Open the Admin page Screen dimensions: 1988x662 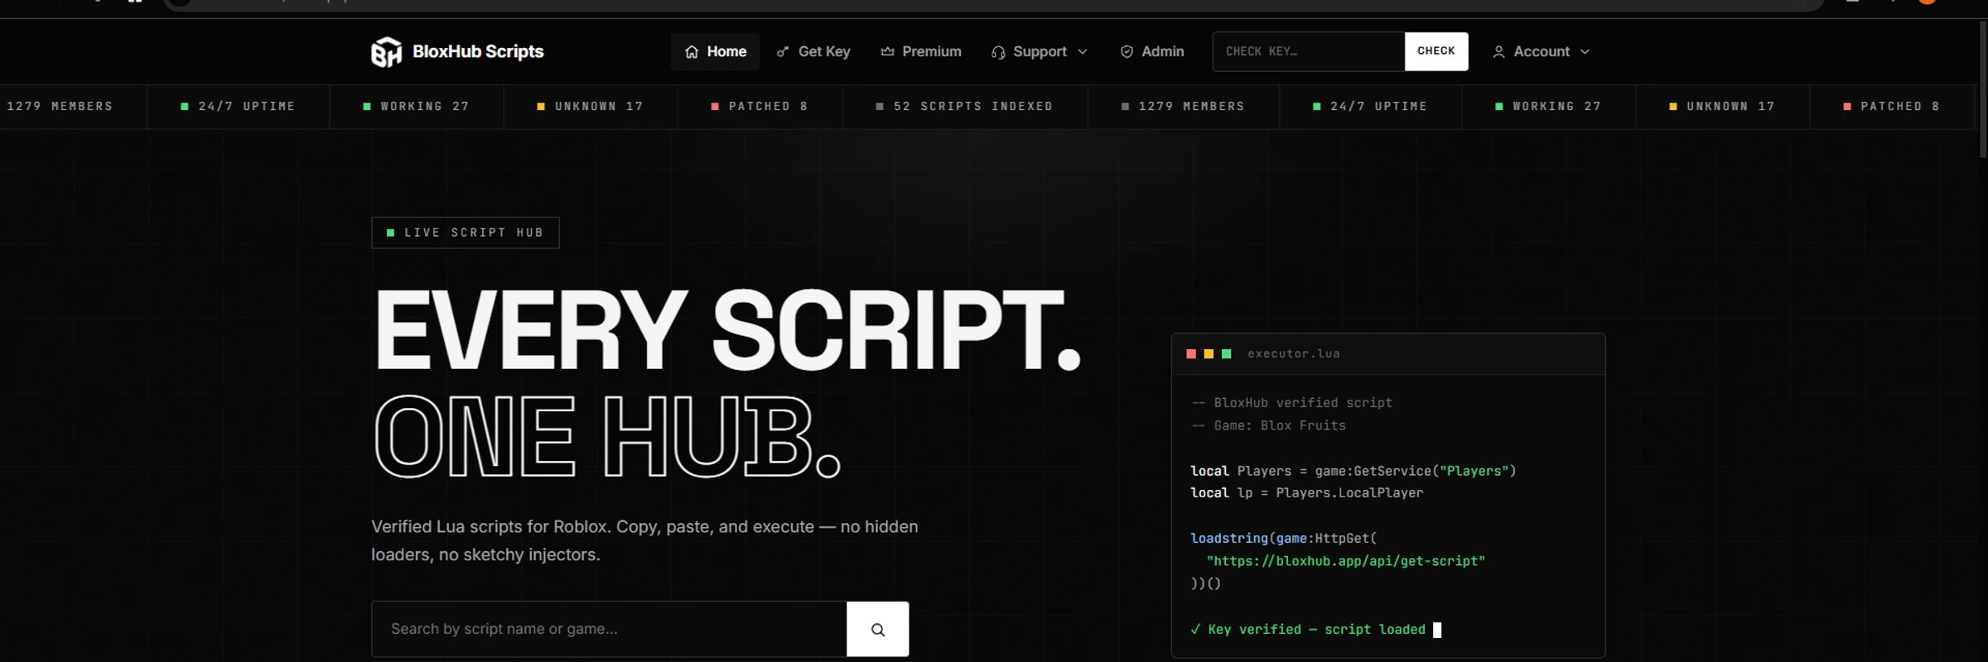(1152, 51)
